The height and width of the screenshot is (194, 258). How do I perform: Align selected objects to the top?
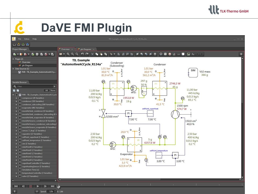pos(127,54)
